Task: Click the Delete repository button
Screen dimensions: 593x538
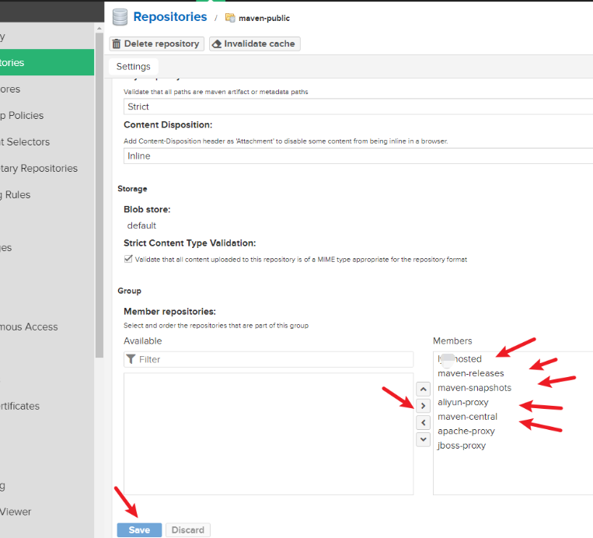Action: click(x=156, y=44)
